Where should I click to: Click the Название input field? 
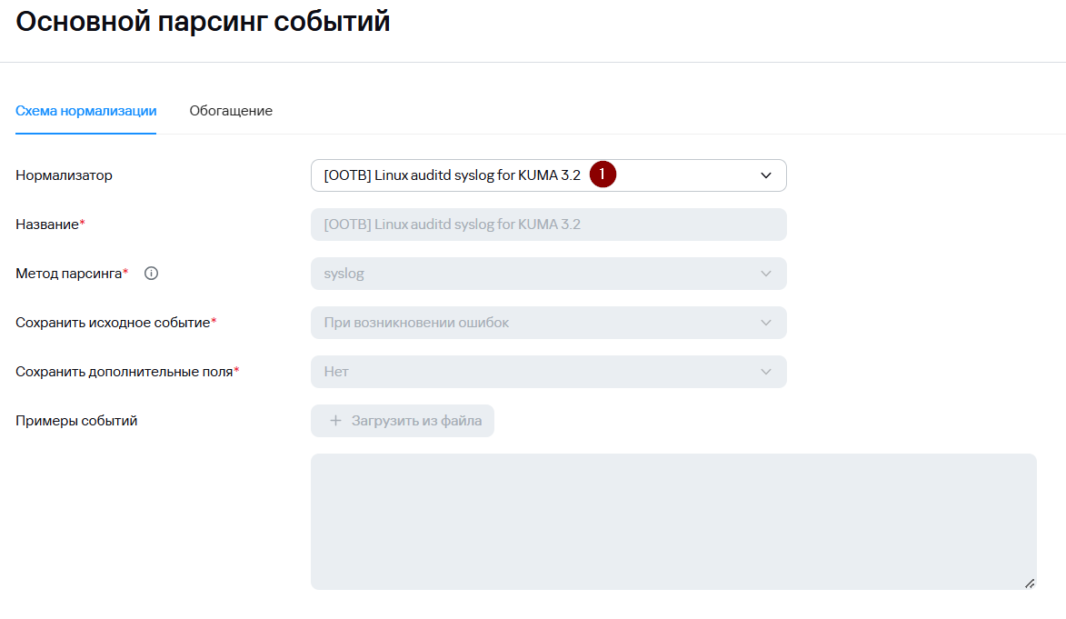(x=548, y=225)
